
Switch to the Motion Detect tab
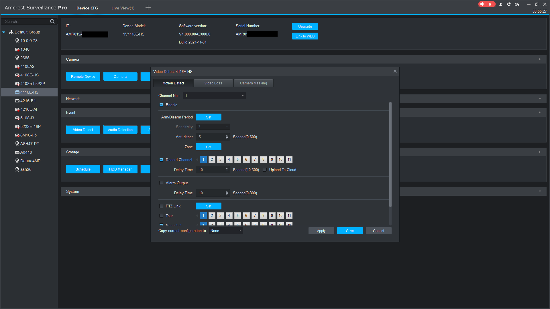[173, 83]
